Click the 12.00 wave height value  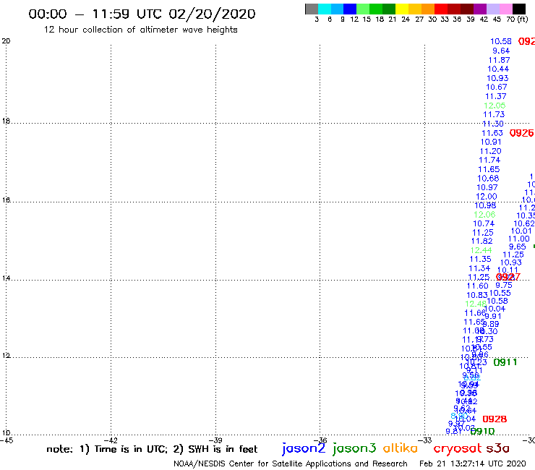click(487, 197)
